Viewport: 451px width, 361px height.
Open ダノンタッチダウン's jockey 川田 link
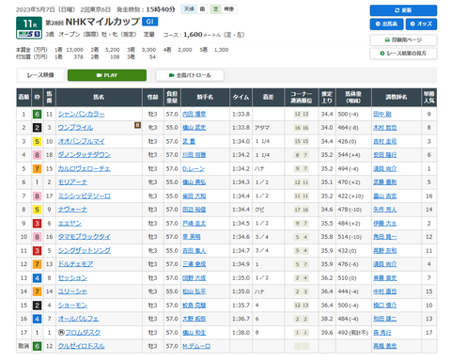tap(194, 155)
